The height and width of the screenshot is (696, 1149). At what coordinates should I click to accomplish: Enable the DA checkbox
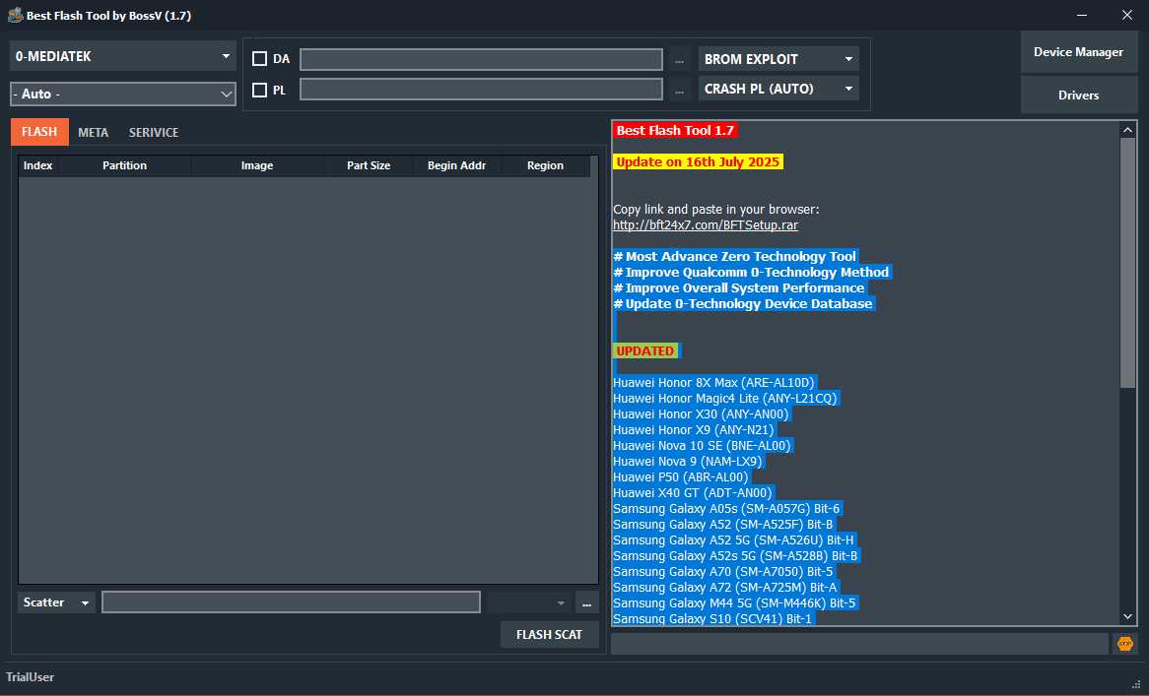point(258,58)
